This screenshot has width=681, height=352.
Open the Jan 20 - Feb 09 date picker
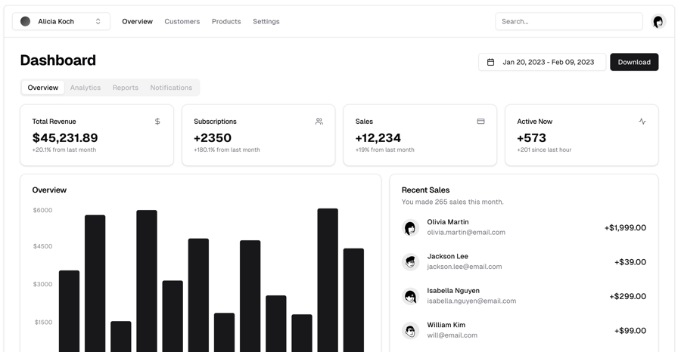(542, 62)
